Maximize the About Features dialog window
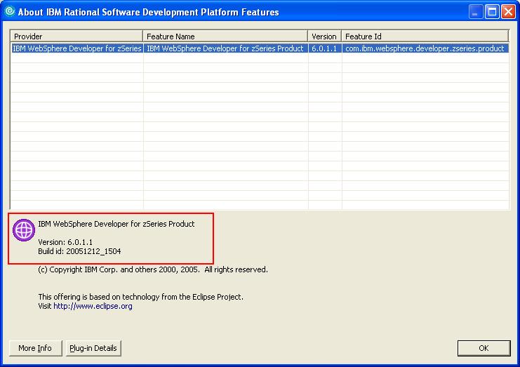This screenshot has height=367, width=520. pos(491,12)
